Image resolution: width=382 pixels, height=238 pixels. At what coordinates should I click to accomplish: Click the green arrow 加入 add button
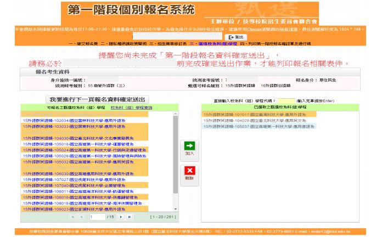189,151
